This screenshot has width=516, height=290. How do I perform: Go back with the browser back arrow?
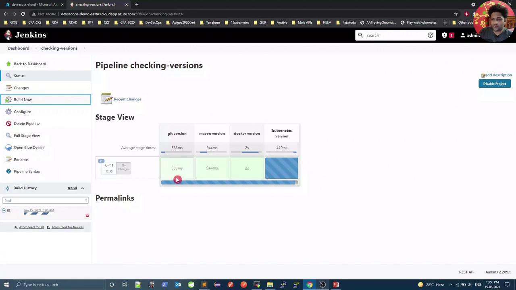point(6,14)
